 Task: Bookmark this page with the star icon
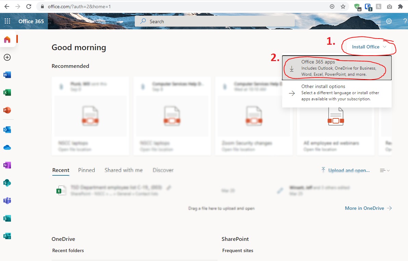[x=343, y=6]
